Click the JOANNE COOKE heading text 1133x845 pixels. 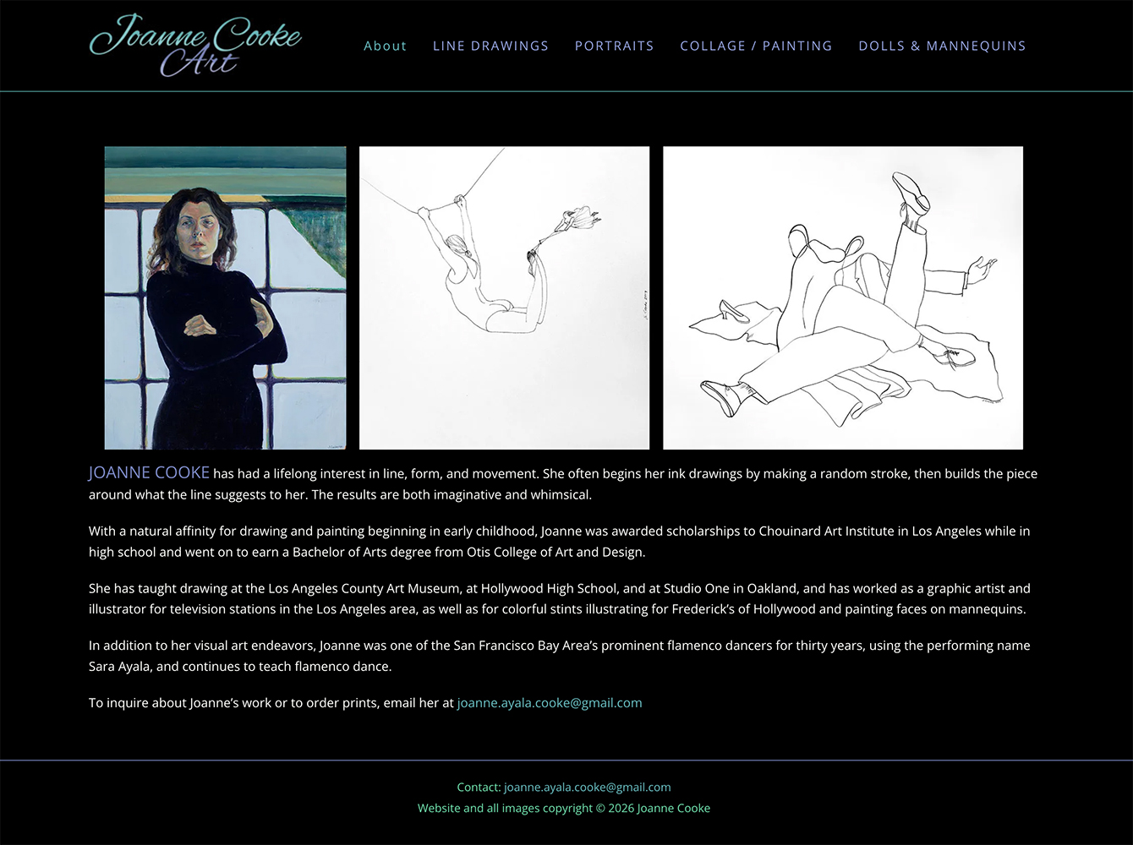click(149, 472)
